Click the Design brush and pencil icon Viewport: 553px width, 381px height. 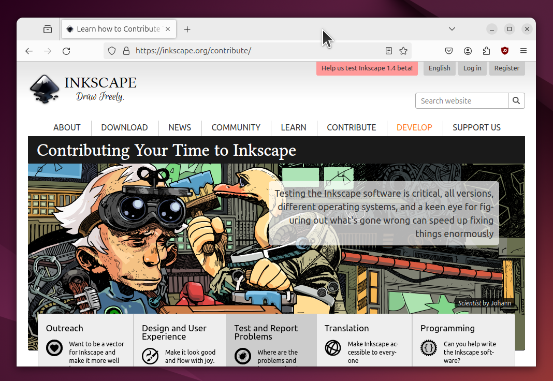150,356
